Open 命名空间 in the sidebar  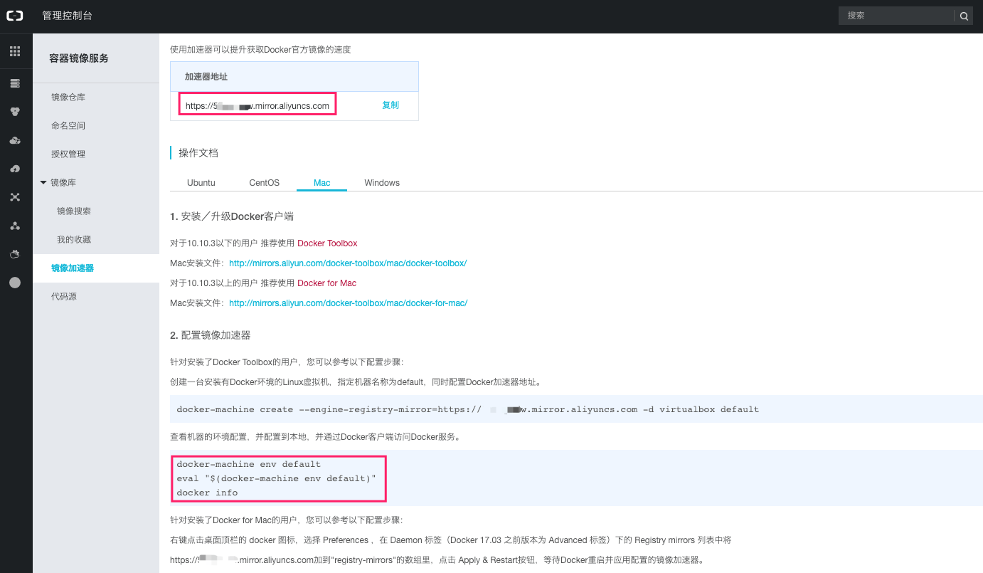click(68, 125)
